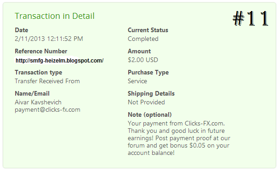Select the Amount label
Screen dimensions: 278x171
(139, 51)
